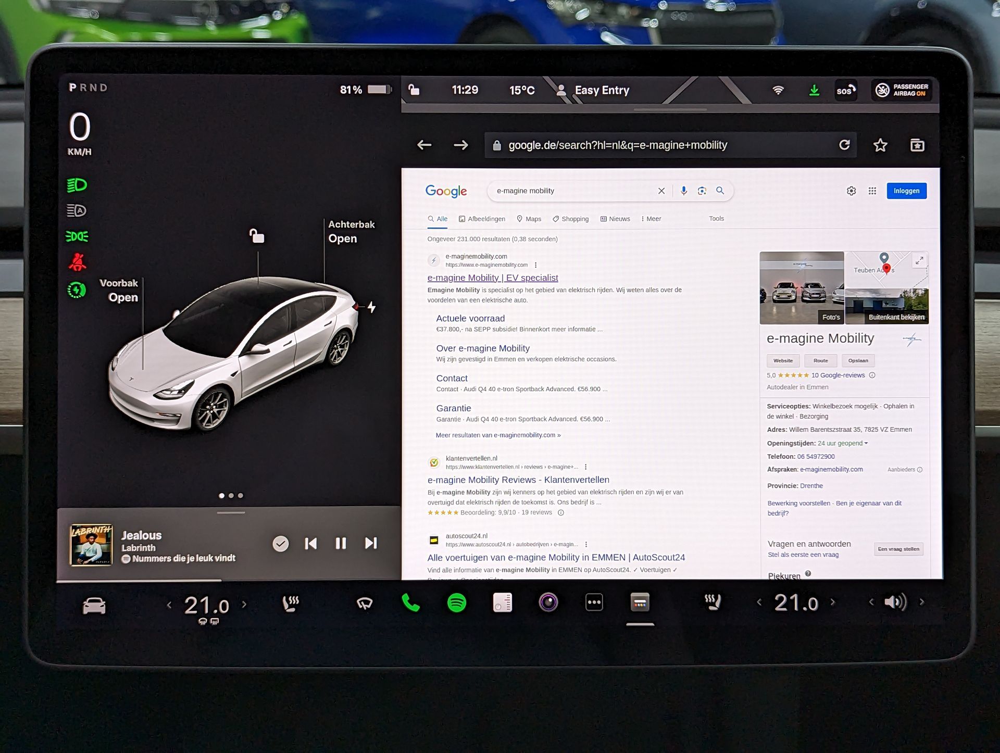The height and width of the screenshot is (753, 1000).
Task: Switch to the Maps tab
Action: click(x=529, y=219)
